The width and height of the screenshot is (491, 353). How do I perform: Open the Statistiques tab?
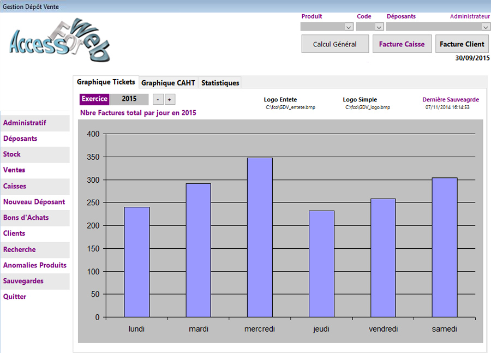220,83
